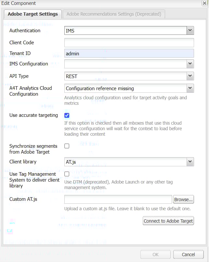Close the Edit Component dialog
The height and width of the screenshot is (262, 209).
204,3
